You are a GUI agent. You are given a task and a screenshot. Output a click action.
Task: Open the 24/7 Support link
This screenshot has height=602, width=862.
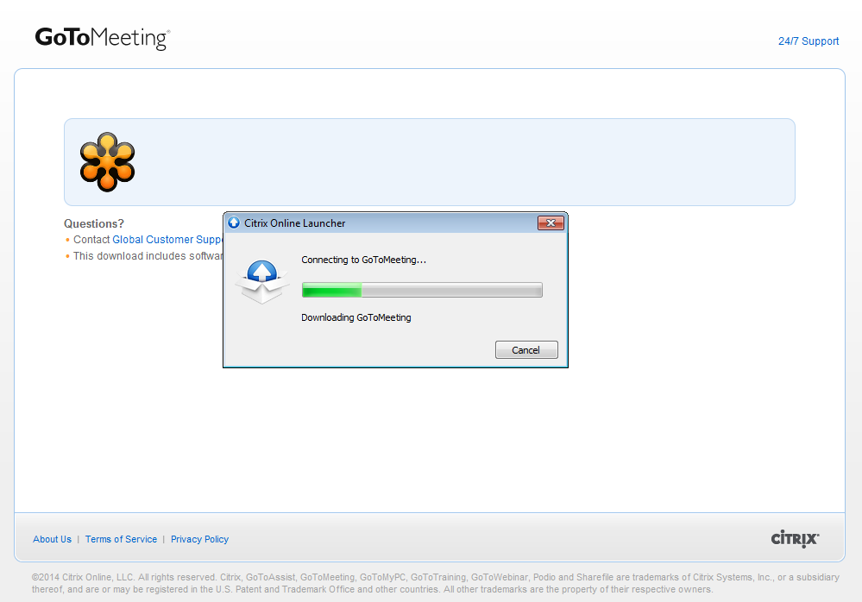pyautogui.click(x=808, y=41)
